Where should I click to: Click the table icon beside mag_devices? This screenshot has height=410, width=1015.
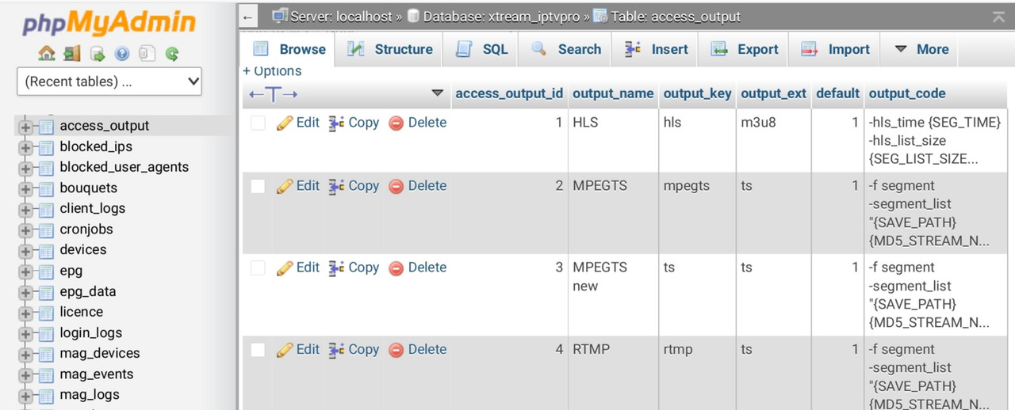click(x=47, y=354)
